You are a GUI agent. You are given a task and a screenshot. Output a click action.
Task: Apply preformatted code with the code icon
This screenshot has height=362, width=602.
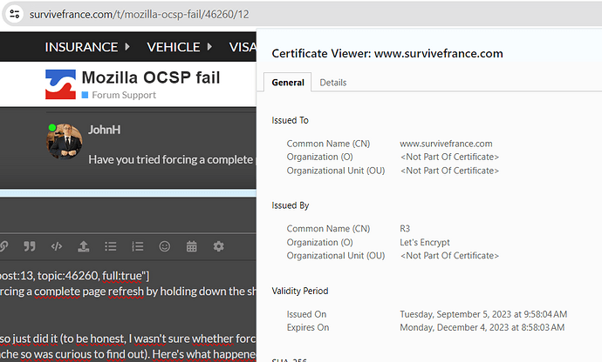coord(57,246)
